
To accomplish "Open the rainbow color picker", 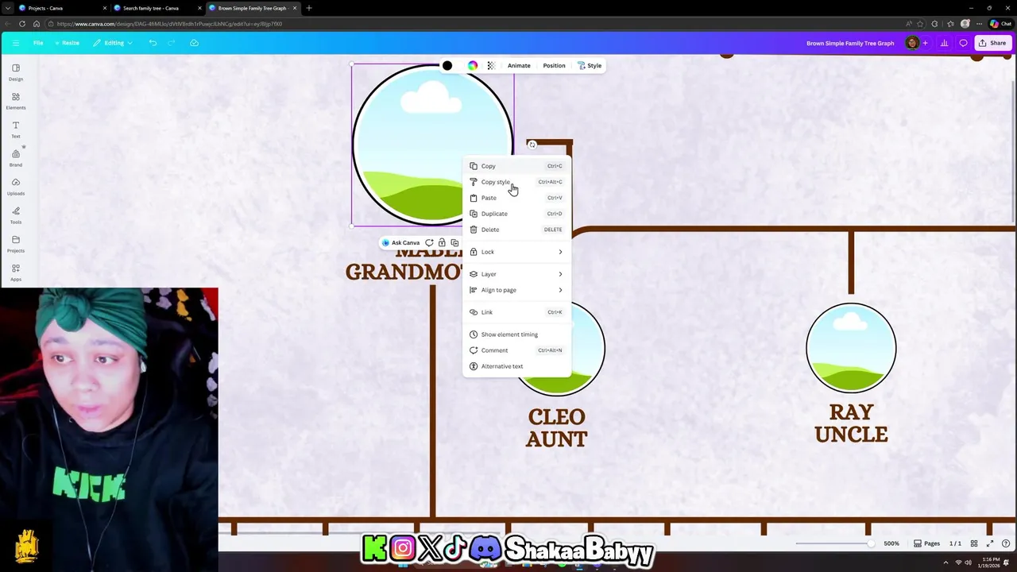I will [x=473, y=66].
